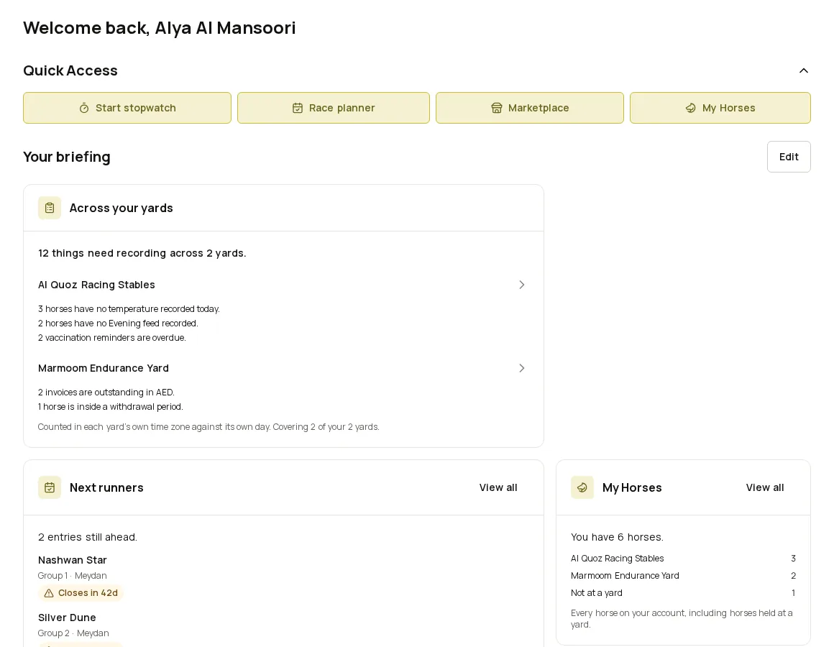The width and height of the screenshot is (834, 647).
Task: Edit your briefing
Action: pyautogui.click(x=789, y=157)
